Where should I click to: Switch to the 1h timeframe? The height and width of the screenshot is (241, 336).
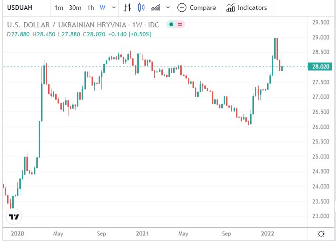91,8
